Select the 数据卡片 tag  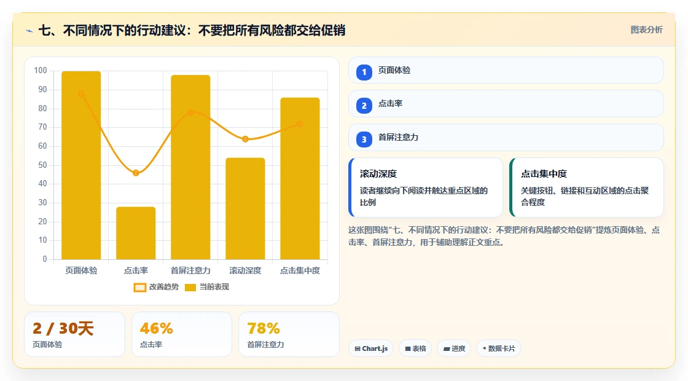(x=498, y=348)
